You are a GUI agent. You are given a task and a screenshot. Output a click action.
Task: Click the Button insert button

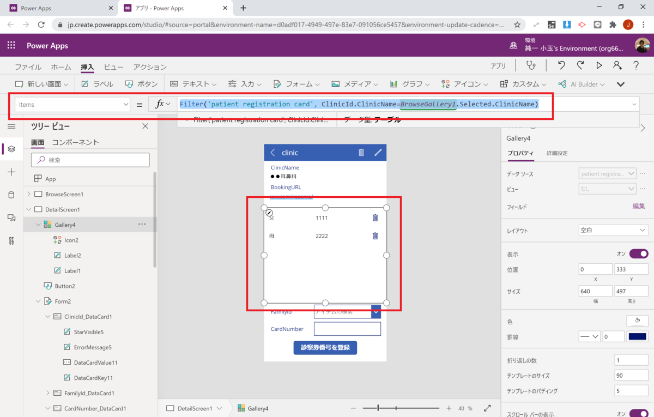point(141,84)
